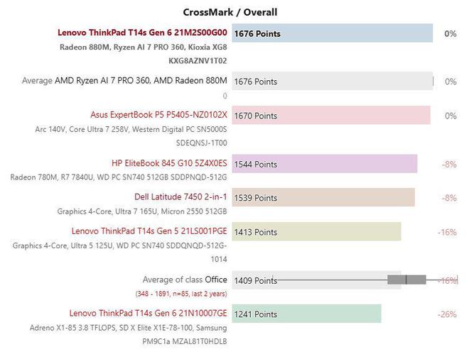The image size is (469, 354).
Task: Click the blue 1676 Points bar
Action: (x=333, y=33)
